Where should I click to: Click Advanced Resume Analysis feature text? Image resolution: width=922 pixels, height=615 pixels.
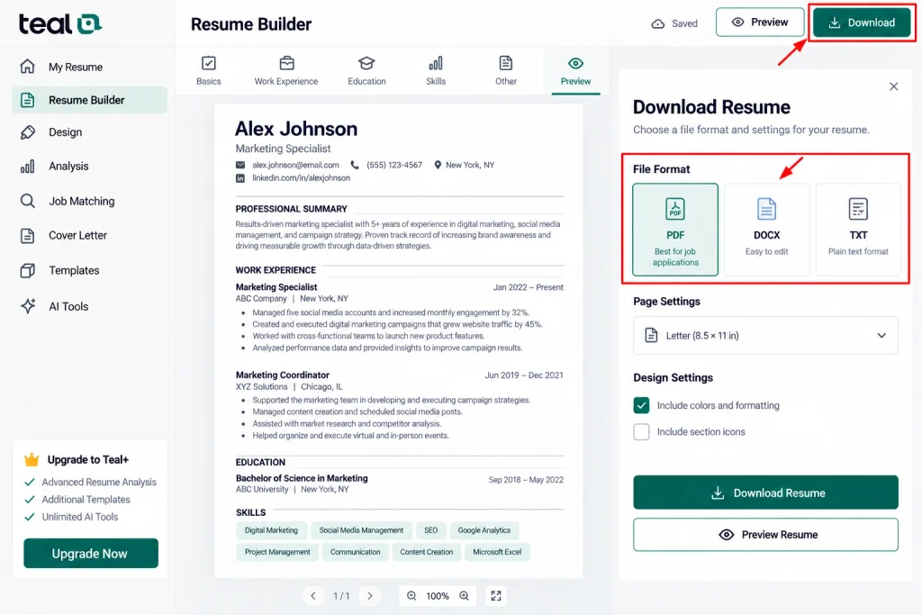pos(99,482)
